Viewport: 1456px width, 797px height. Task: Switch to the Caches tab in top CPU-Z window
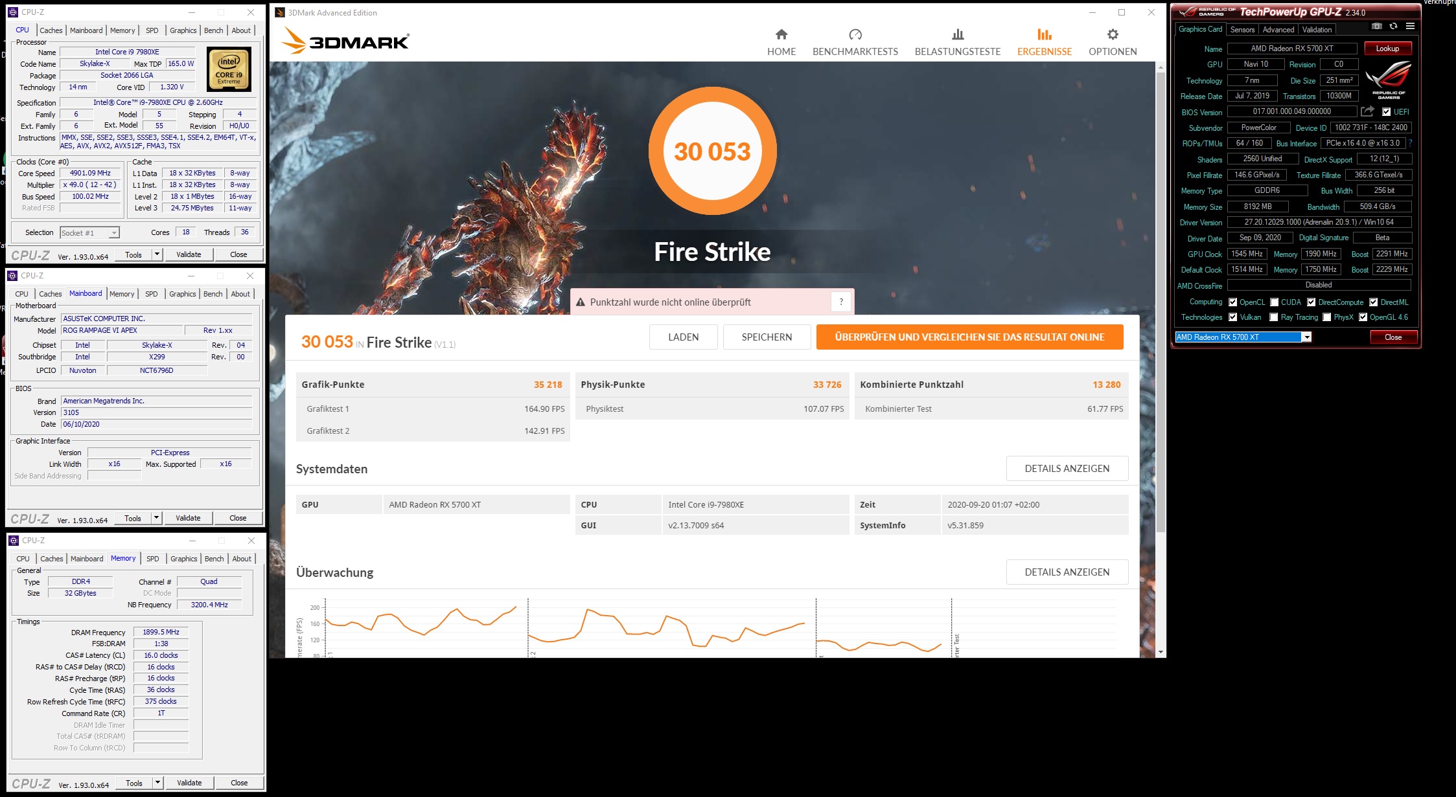point(51,30)
